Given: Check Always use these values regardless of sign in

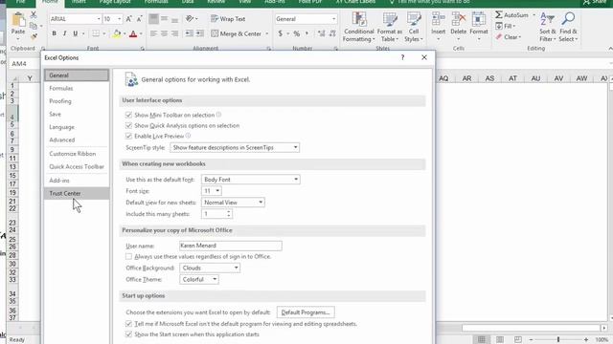Looking at the screenshot, I should (128, 256).
